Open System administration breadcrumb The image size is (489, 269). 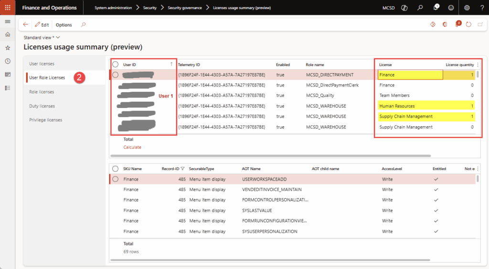[113, 8]
